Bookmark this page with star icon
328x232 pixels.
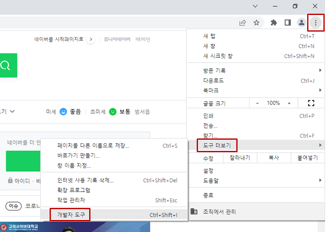click(x=256, y=22)
